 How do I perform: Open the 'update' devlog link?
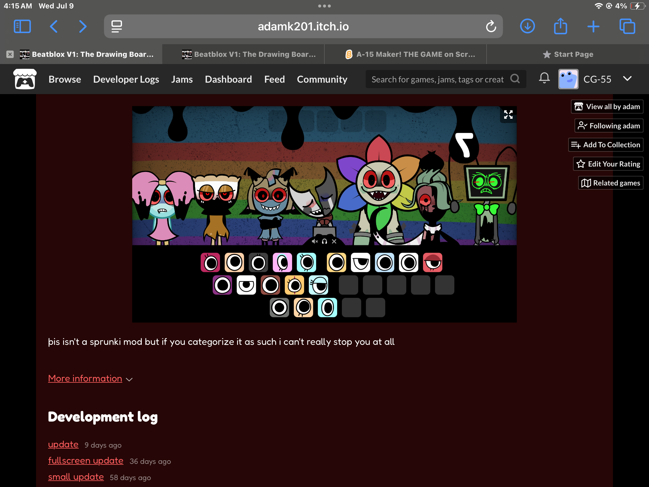[63, 444]
